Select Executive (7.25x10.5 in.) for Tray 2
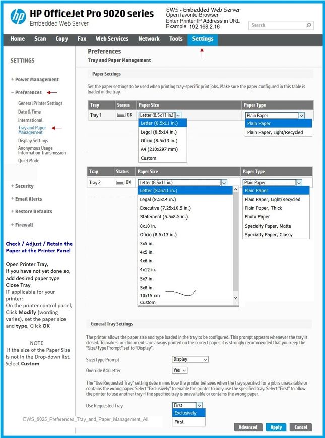325x438 pixels. [x=185, y=208]
